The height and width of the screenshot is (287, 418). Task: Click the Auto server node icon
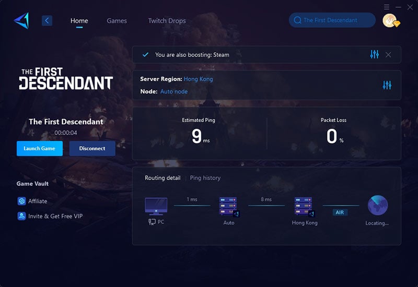229,207
